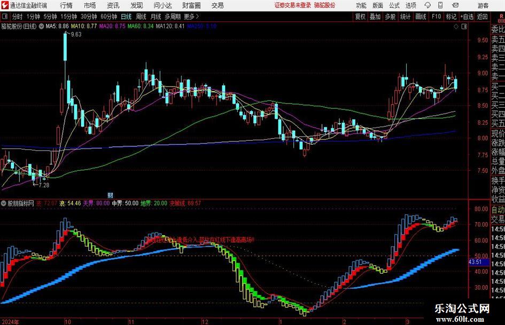Click the 统计 statistics button
The image size is (505, 325).
[405, 17]
